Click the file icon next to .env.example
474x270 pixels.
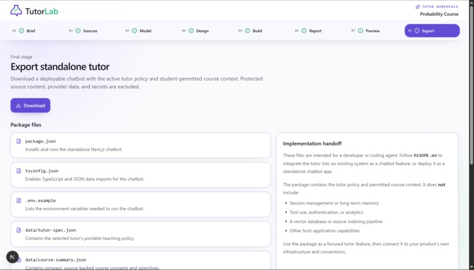(19, 201)
